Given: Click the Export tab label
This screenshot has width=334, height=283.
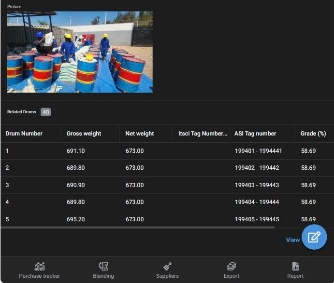Looking at the screenshot, I should point(232,276).
